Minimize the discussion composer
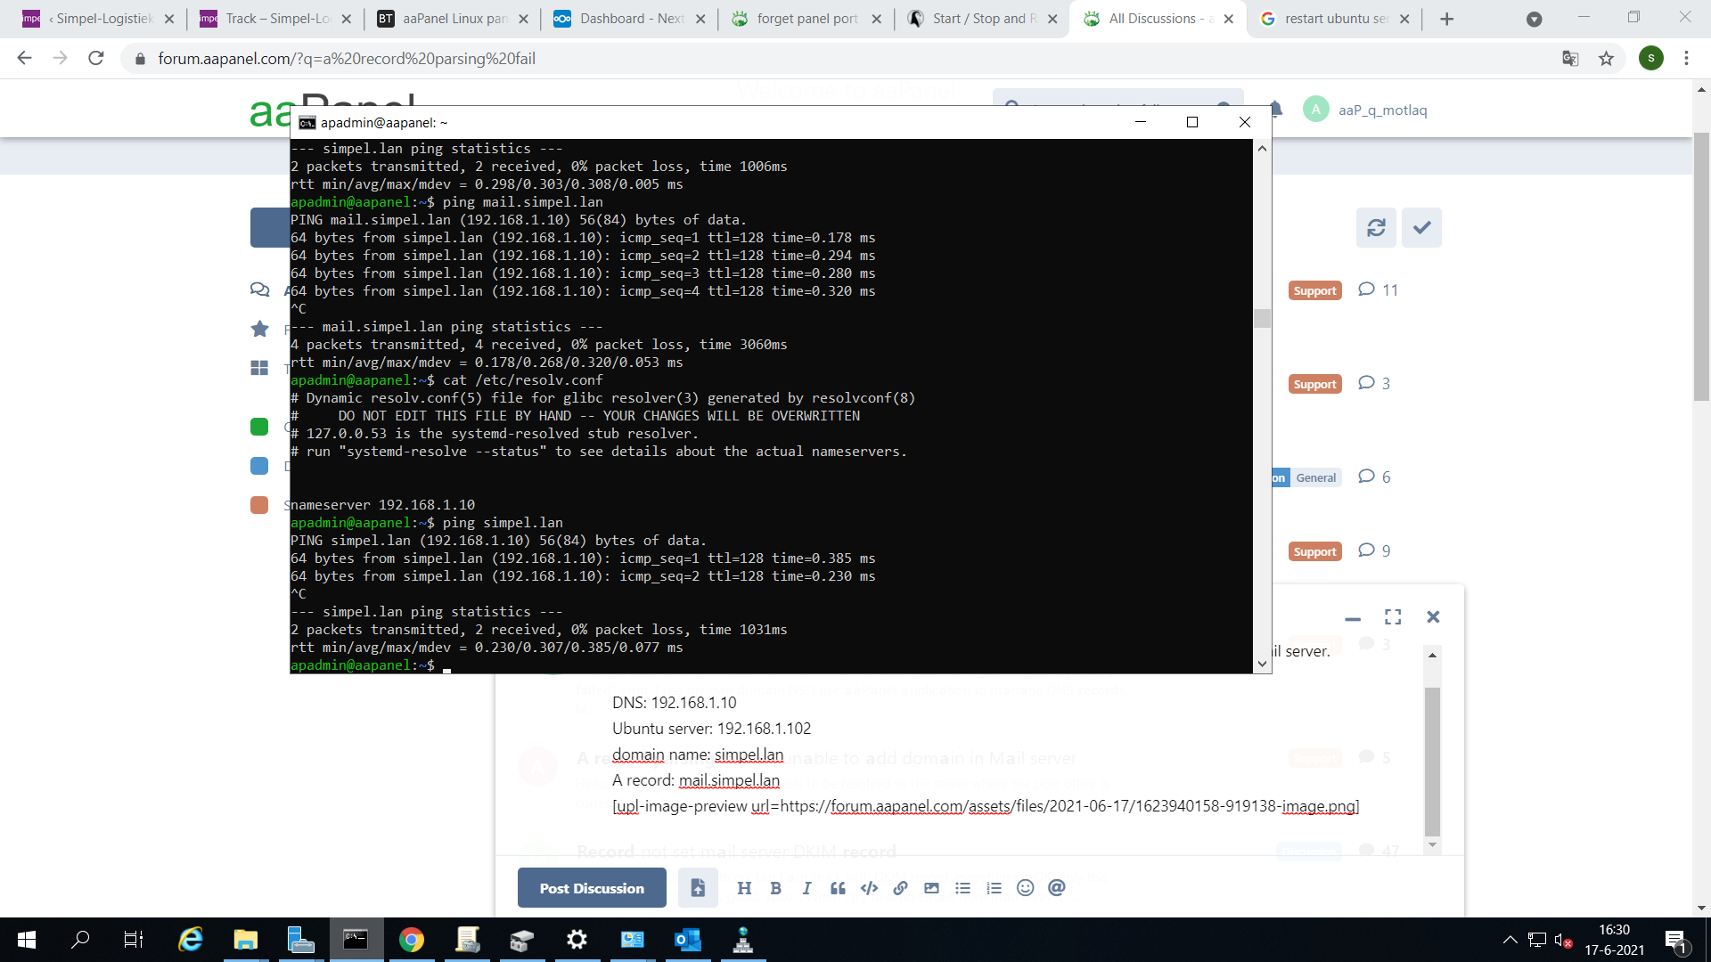Viewport: 1711px width, 962px height. pos(1353,617)
